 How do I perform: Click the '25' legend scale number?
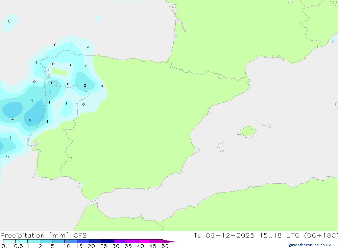pos(103,246)
